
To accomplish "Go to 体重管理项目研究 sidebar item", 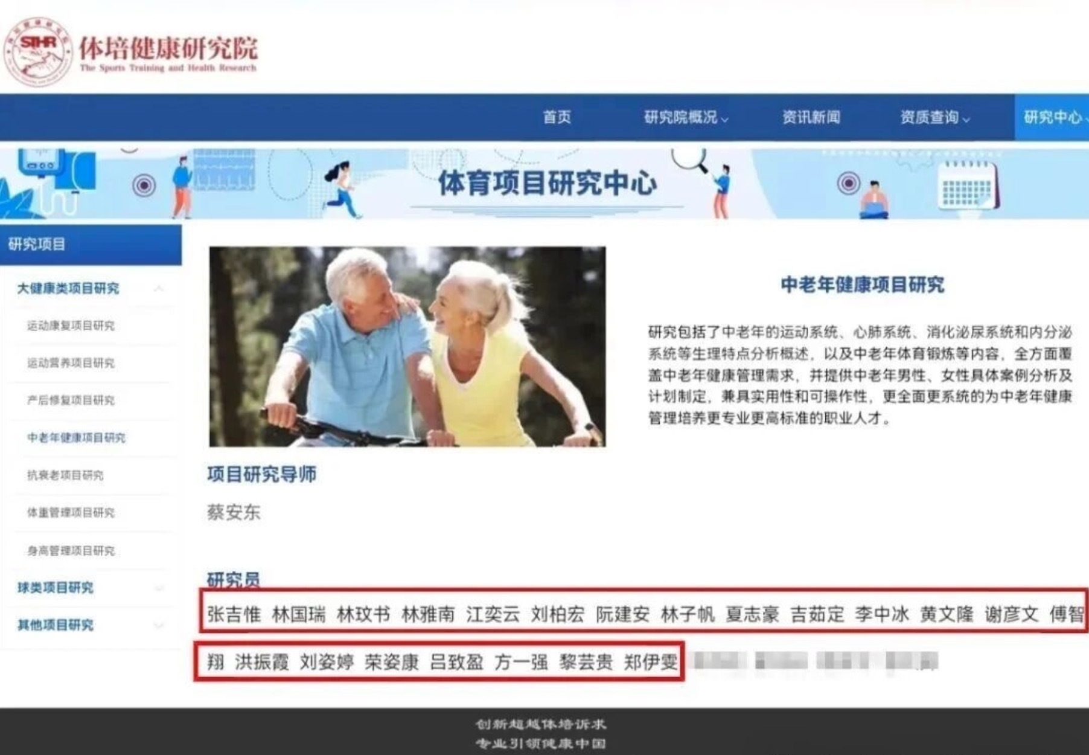I will coord(71,513).
